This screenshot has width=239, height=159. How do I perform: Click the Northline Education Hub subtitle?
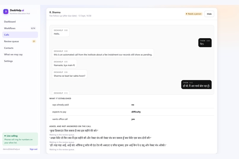20,14
